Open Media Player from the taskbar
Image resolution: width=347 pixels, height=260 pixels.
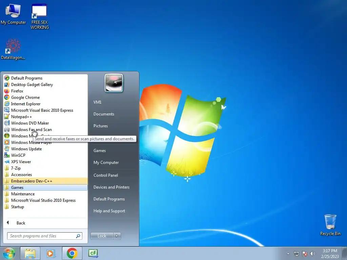coord(51,253)
